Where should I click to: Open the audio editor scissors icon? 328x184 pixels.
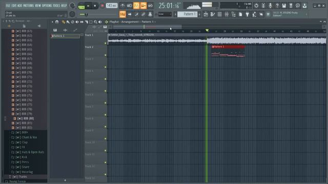pos(263,6)
